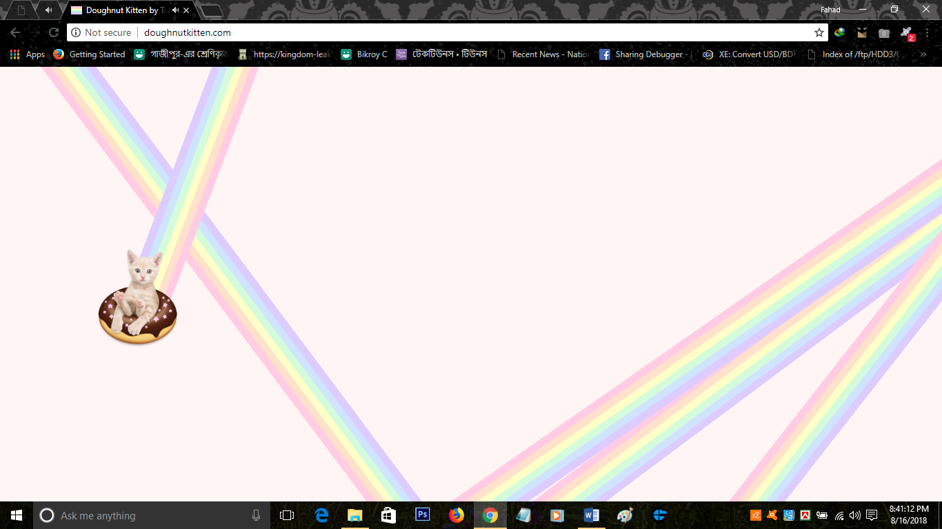Switch to Microsoft Word on the taskbar

click(x=591, y=515)
